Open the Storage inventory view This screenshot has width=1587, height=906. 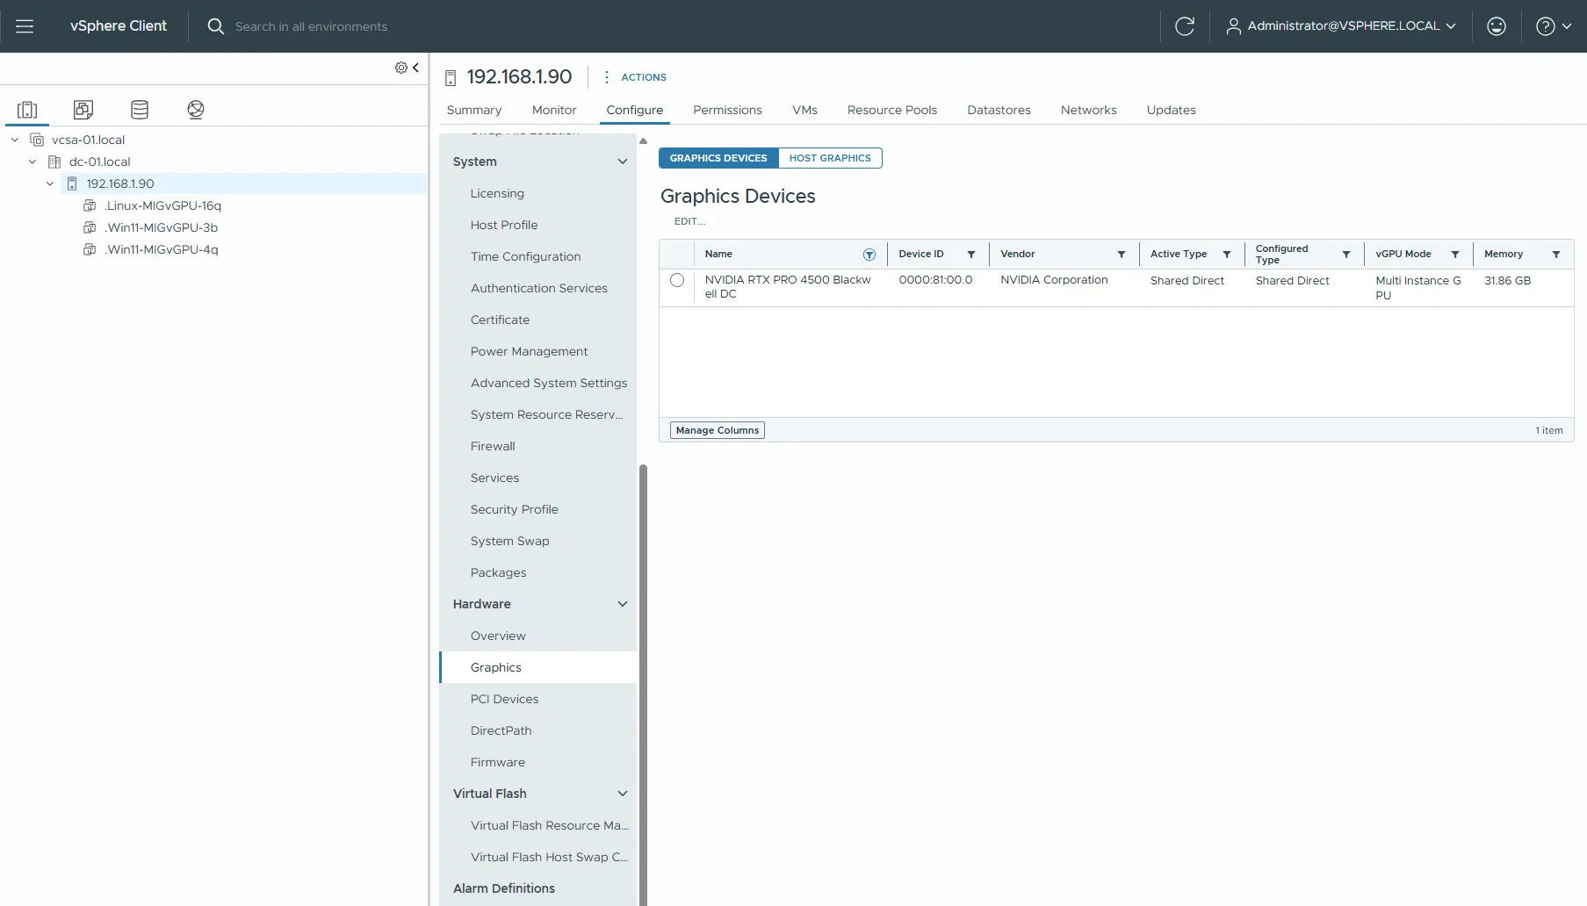[139, 109]
